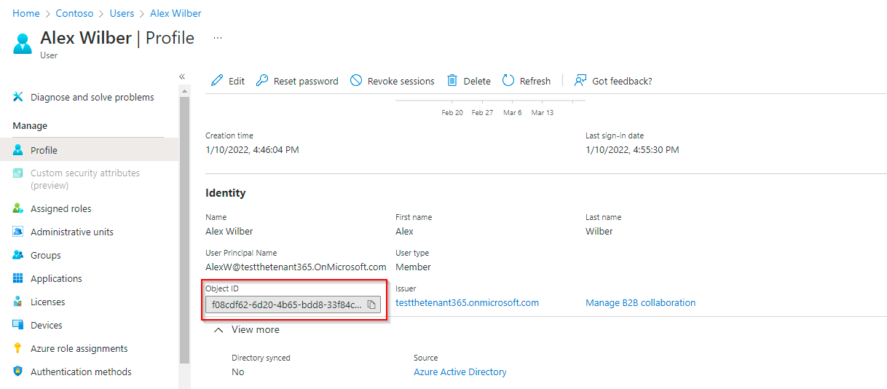Click the Devices monitor icon
The image size is (887, 389).
18,325
